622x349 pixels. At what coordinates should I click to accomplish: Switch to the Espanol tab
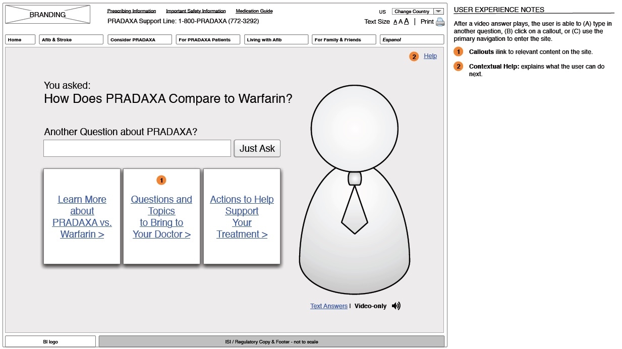coord(412,40)
